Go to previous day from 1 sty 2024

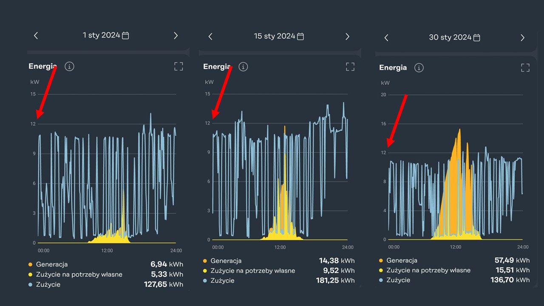coord(36,36)
